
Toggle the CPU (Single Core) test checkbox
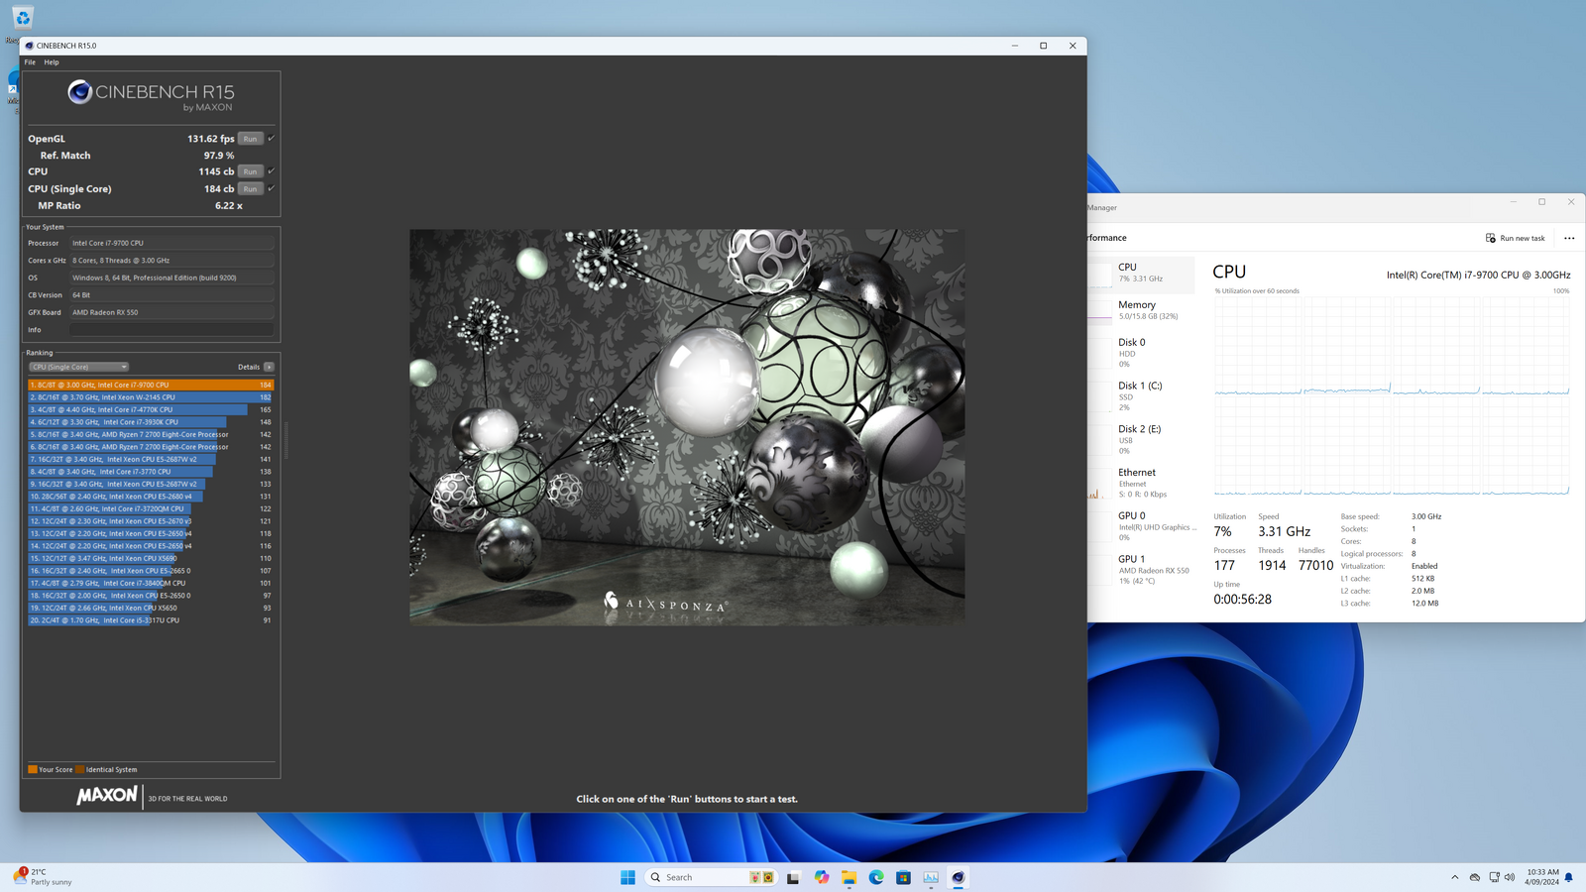[x=271, y=188]
